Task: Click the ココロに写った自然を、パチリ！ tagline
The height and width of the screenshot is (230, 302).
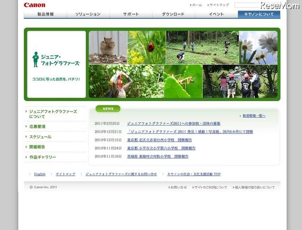Action: (x=56, y=79)
